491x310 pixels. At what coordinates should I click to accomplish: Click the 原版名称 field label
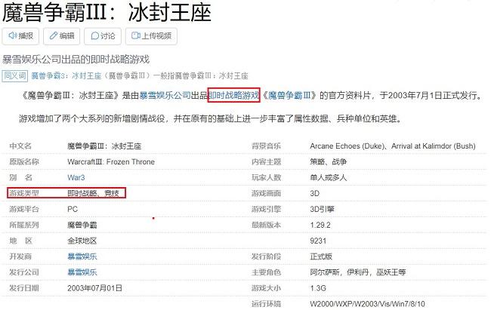click(24, 161)
